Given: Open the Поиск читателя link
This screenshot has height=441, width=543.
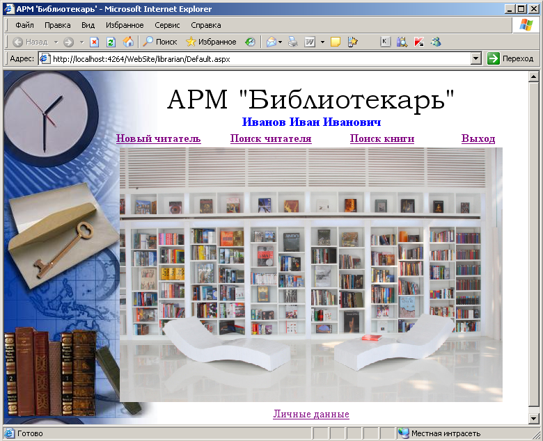Looking at the screenshot, I should [x=271, y=138].
